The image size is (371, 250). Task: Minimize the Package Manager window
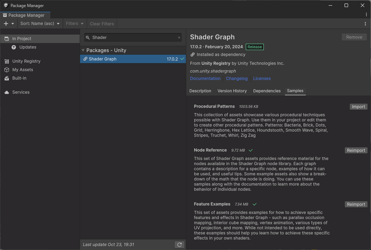(330, 5)
